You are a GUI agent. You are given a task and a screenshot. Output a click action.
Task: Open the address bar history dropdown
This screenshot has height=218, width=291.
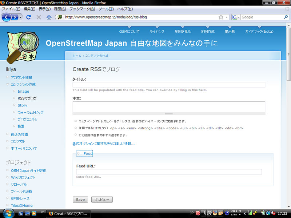click(x=227, y=17)
